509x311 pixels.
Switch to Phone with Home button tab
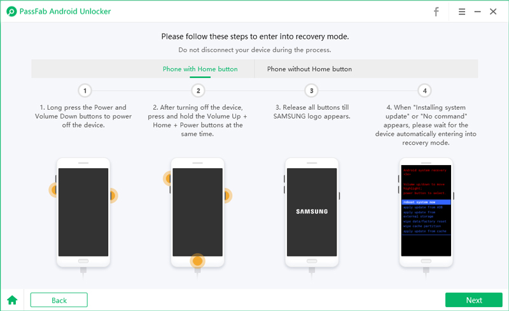200,69
